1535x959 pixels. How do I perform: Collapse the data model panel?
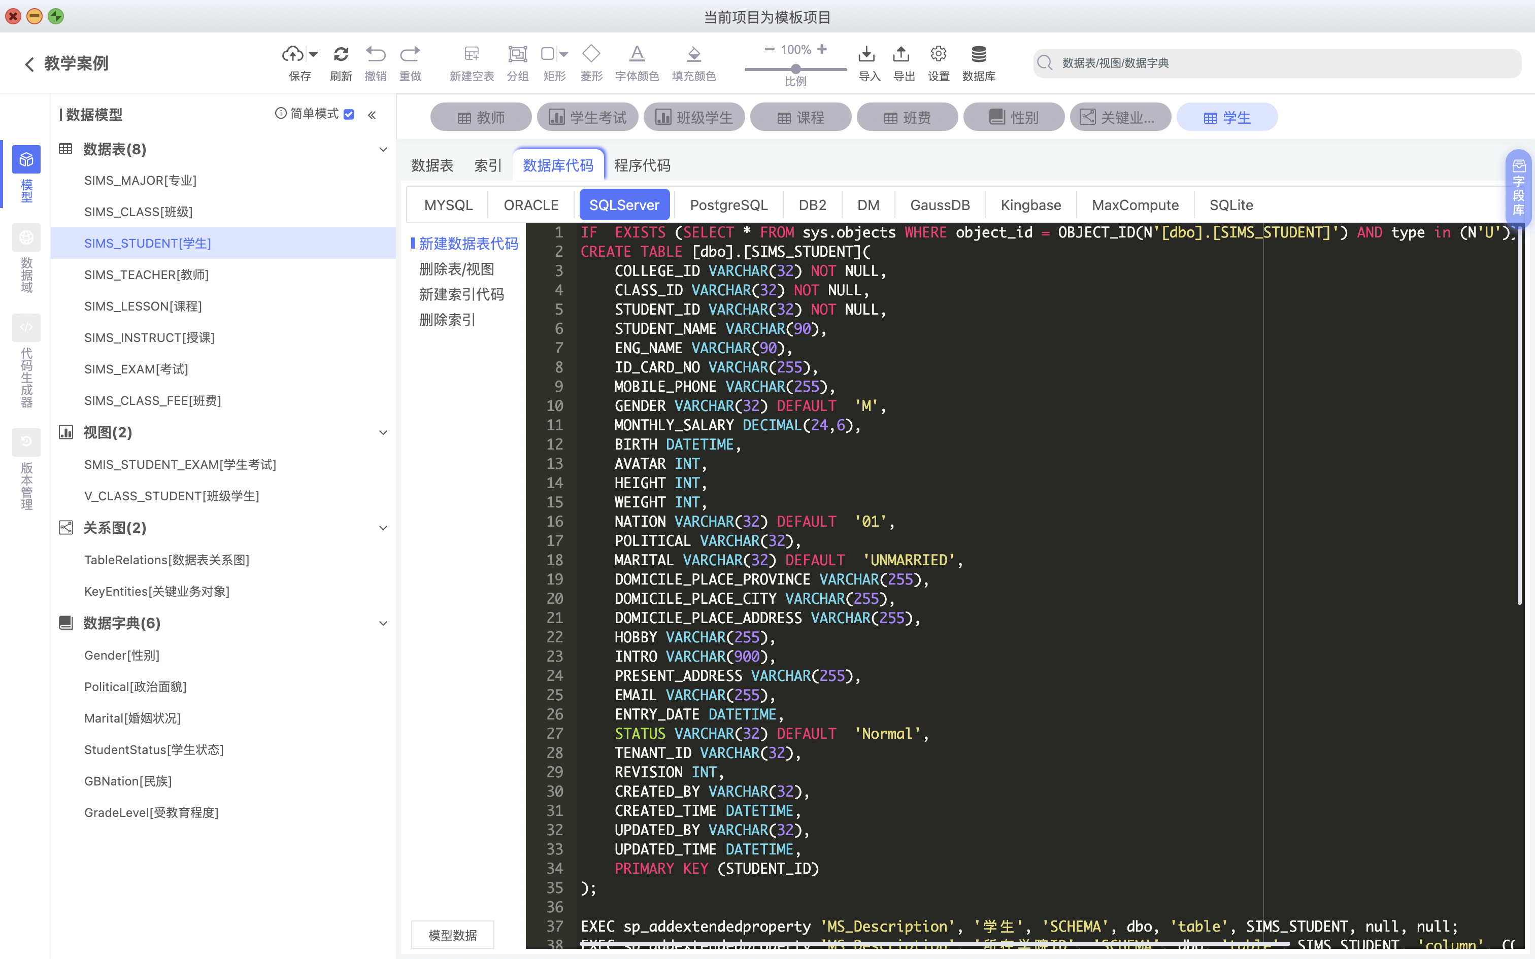[x=372, y=115]
